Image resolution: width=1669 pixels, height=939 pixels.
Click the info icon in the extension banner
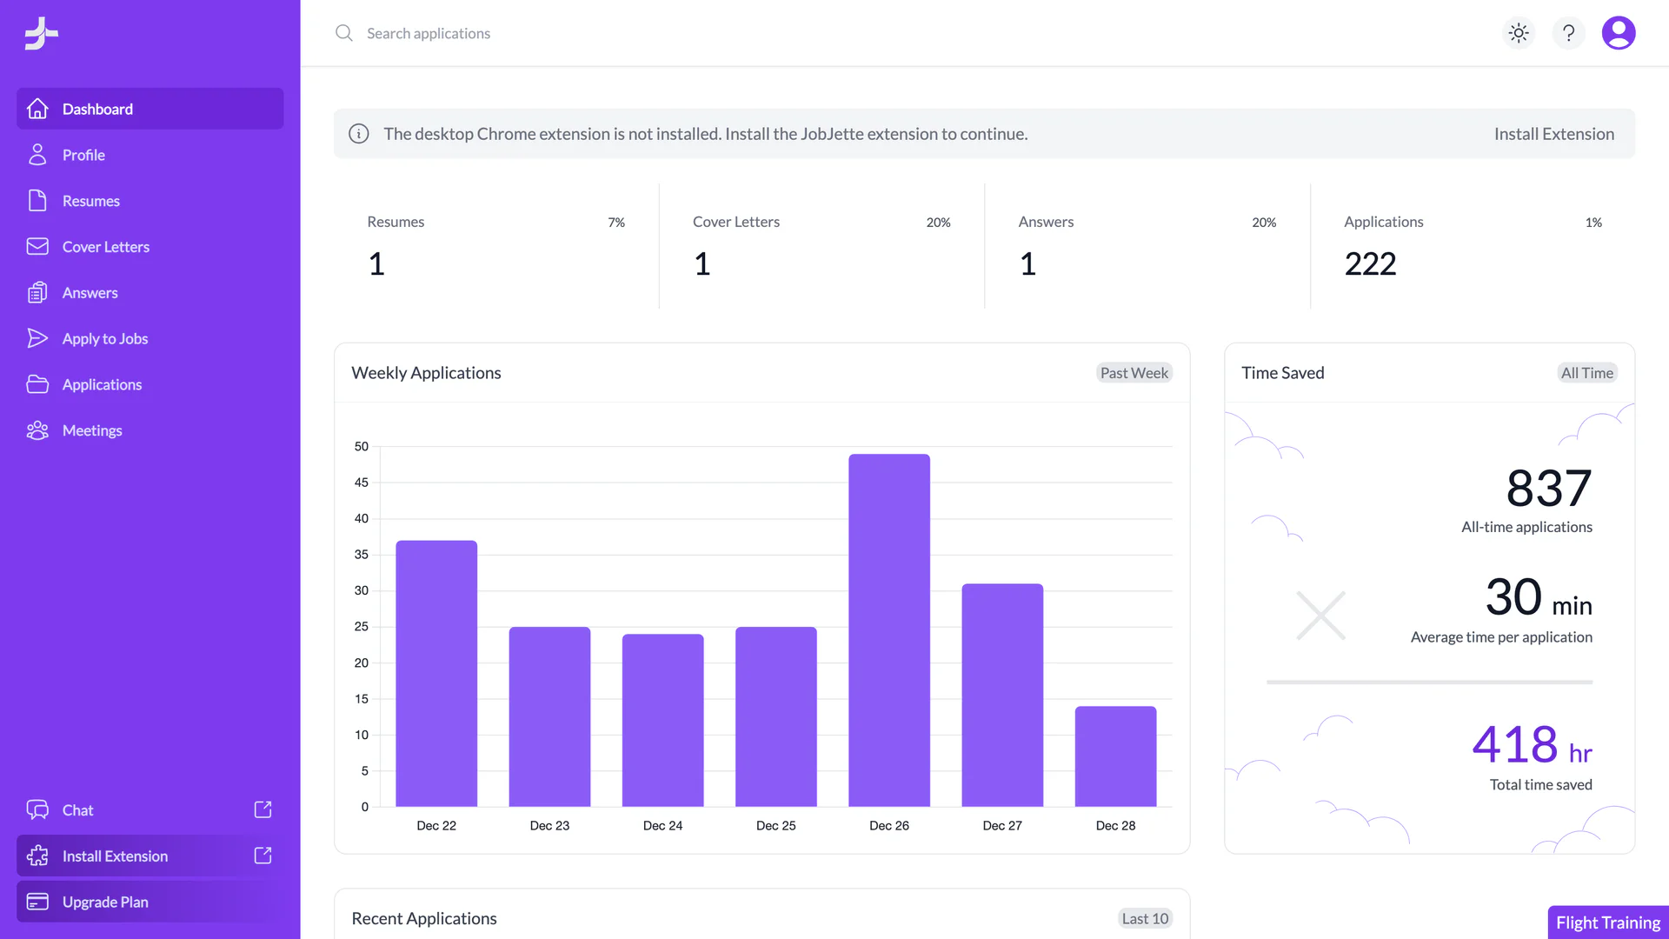point(359,133)
